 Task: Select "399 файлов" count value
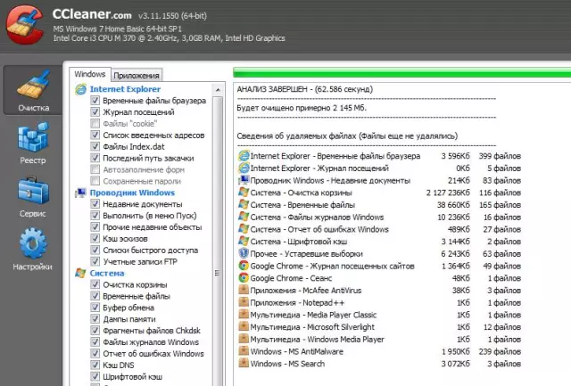point(500,156)
